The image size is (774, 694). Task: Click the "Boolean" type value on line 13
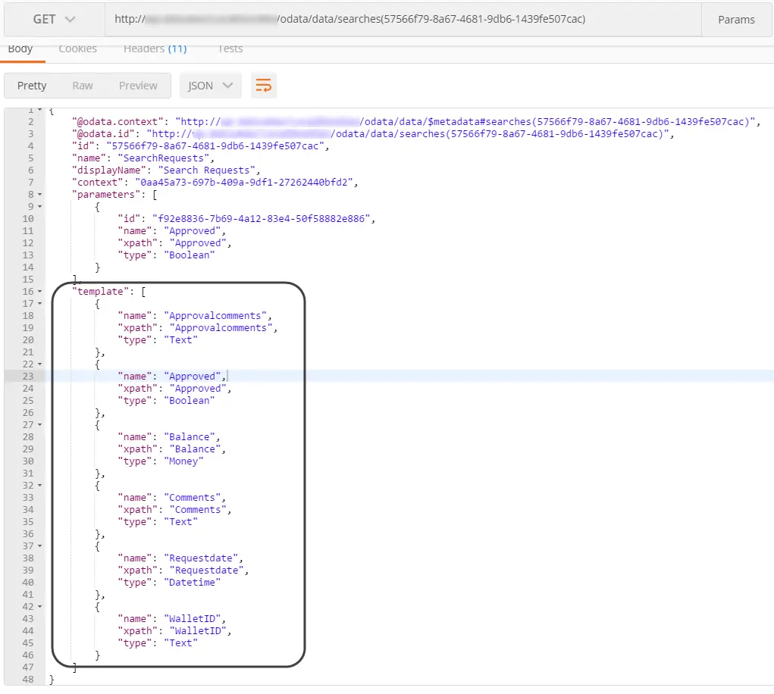(x=190, y=255)
